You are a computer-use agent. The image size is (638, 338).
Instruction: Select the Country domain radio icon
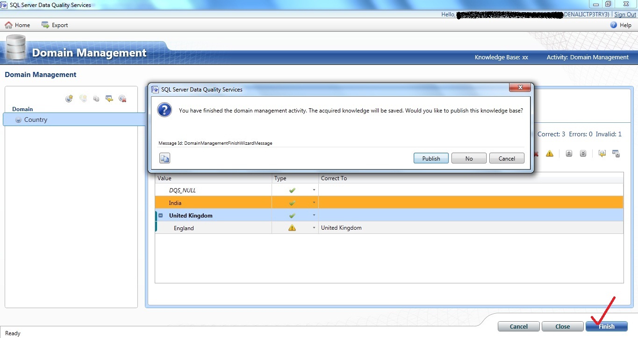click(18, 120)
